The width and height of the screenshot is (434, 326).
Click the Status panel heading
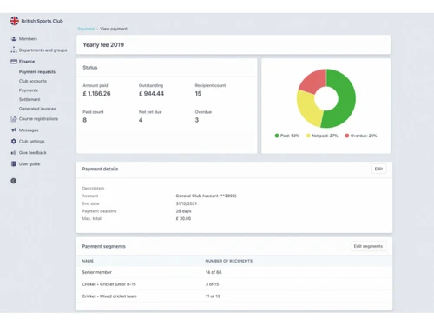pyautogui.click(x=90, y=68)
